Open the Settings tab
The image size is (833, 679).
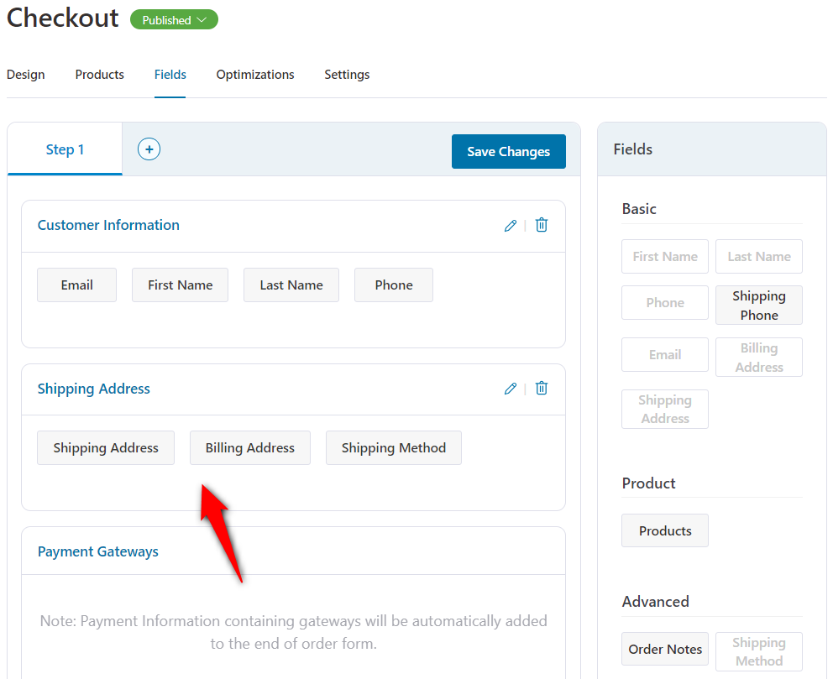pyautogui.click(x=347, y=75)
